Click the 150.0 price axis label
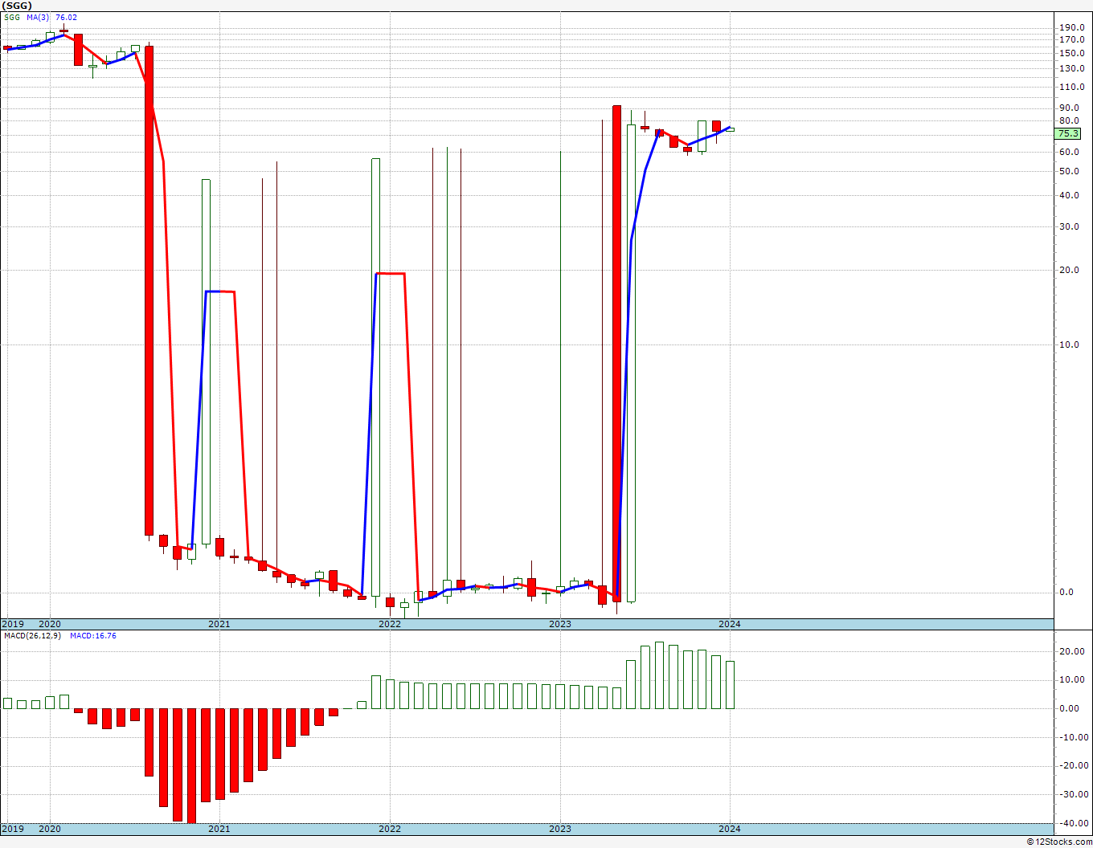Image resolution: width=1093 pixels, height=848 pixels. (x=1071, y=53)
